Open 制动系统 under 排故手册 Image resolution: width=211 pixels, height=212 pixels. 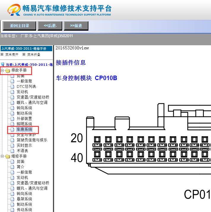(x=24, y=113)
